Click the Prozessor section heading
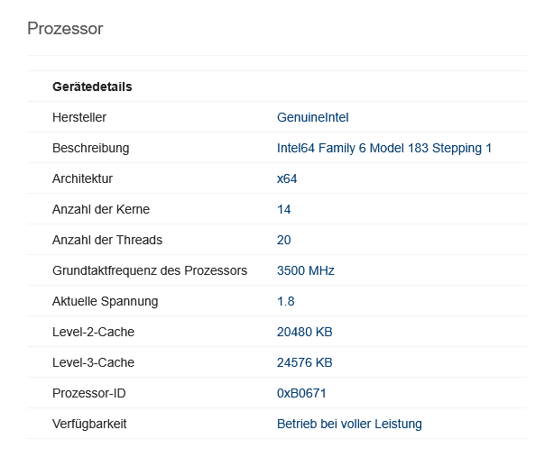The width and height of the screenshot is (554, 457). (x=65, y=29)
